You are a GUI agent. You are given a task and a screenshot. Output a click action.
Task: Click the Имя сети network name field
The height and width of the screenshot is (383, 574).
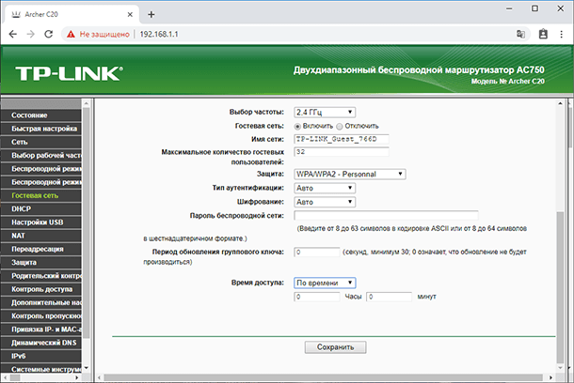click(342, 139)
